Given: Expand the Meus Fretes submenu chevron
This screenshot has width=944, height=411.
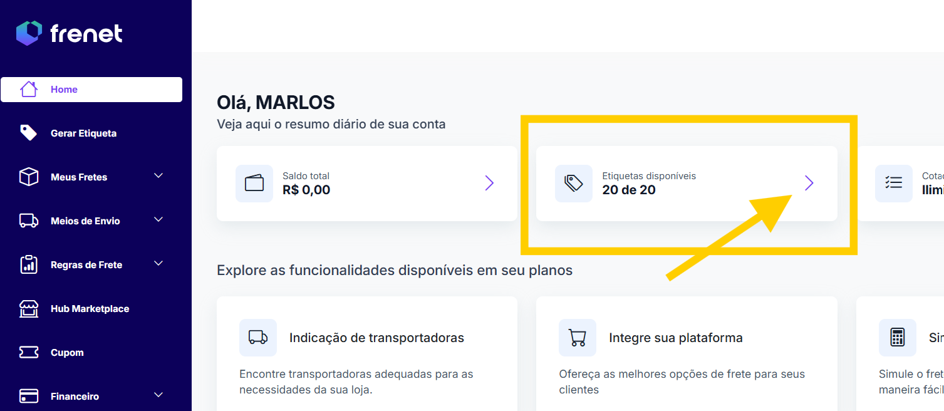Looking at the screenshot, I should (x=158, y=176).
